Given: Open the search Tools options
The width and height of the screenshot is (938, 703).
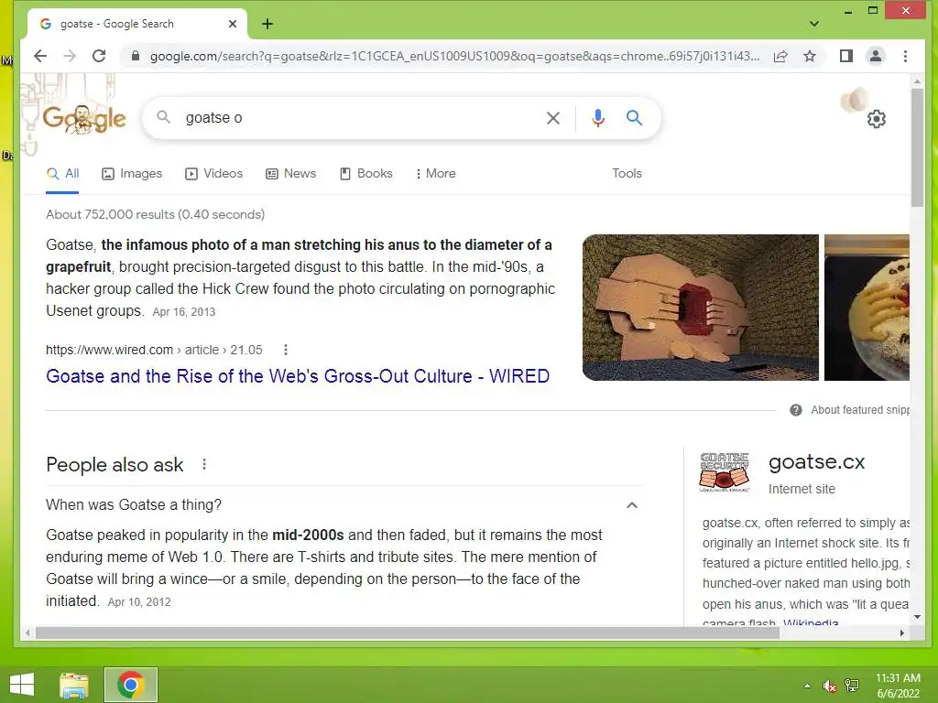Looking at the screenshot, I should click(627, 173).
